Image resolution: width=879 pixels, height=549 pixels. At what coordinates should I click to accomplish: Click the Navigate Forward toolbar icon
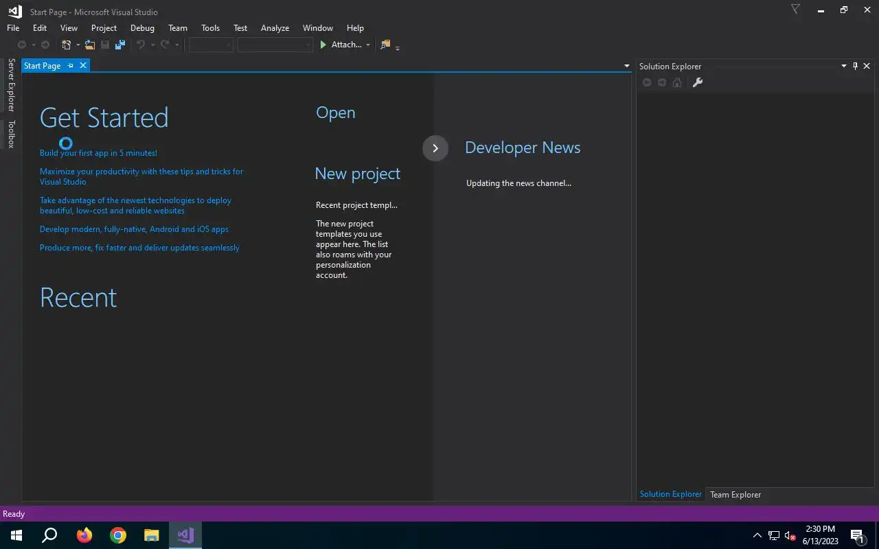45,45
